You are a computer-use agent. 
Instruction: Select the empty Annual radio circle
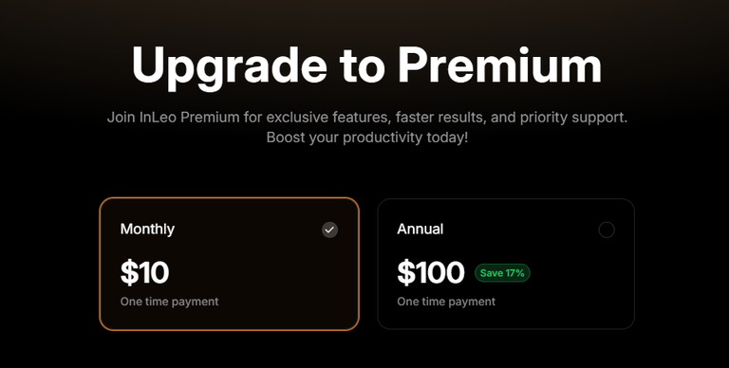607,230
